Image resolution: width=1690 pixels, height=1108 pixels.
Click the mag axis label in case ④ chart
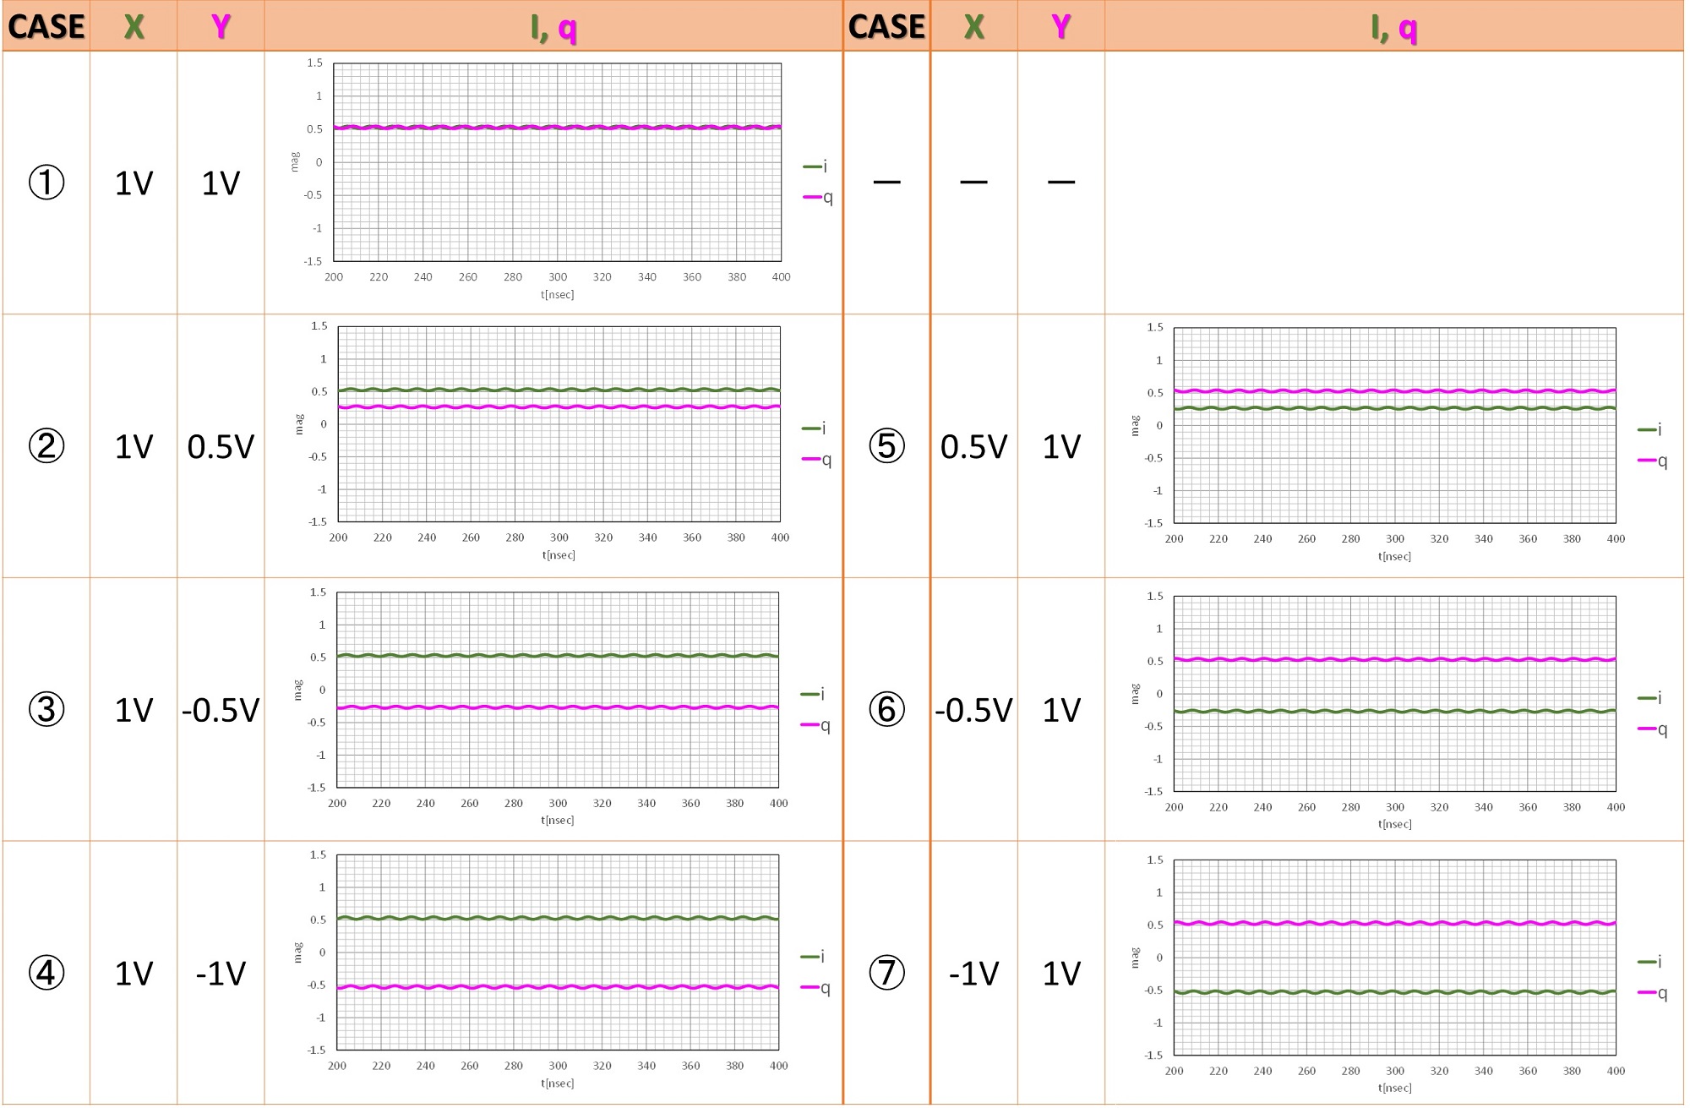(297, 952)
